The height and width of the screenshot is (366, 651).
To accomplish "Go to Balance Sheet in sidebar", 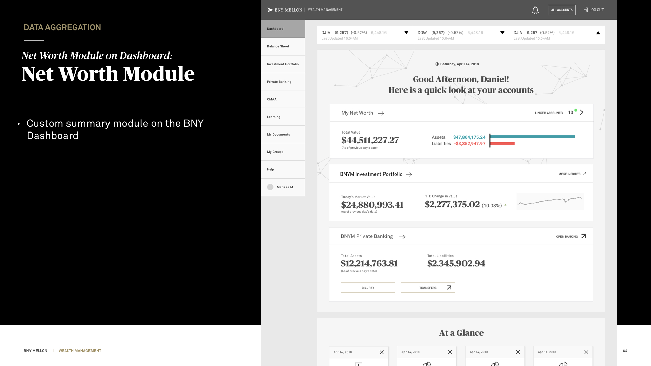I will [283, 46].
